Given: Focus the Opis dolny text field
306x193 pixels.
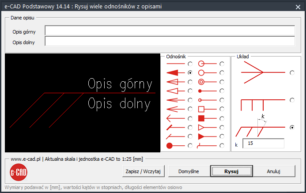Looking at the screenshot, I should 170,41.
